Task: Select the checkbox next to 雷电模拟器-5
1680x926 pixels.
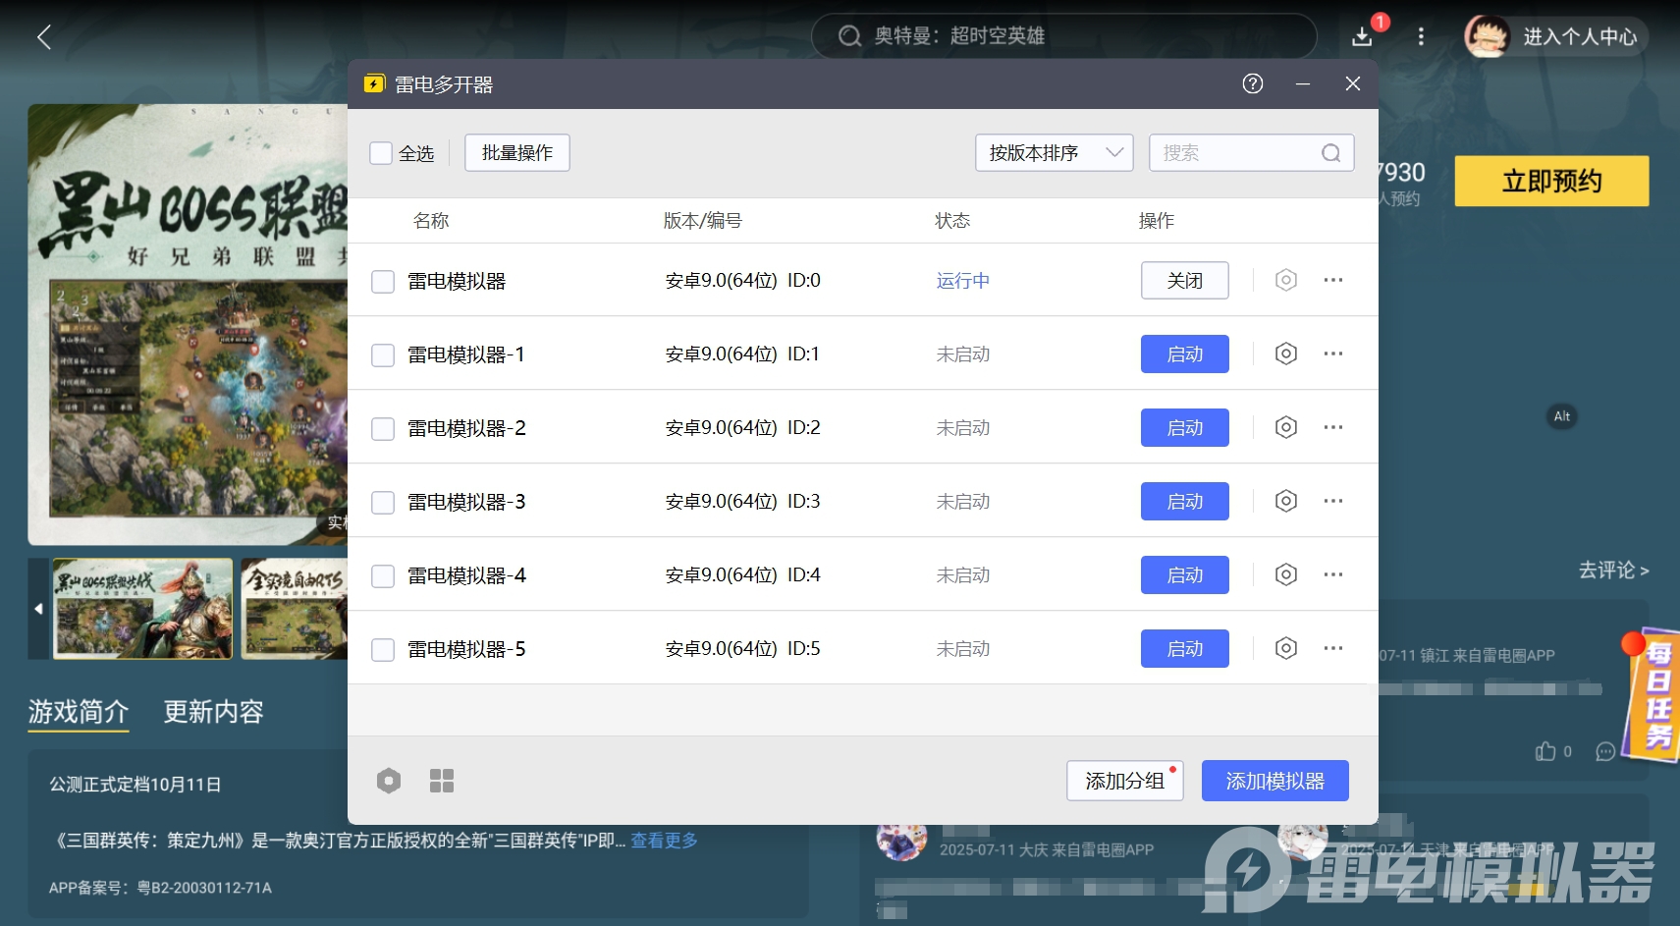Action: [382, 649]
